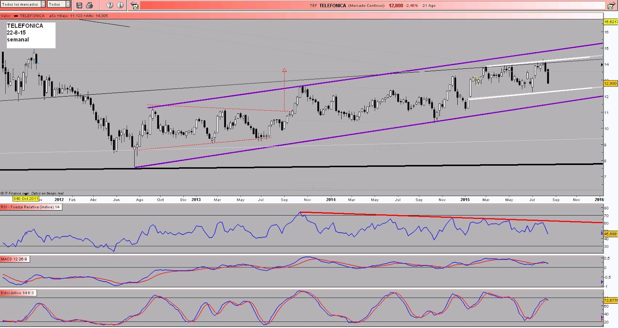Click the red target arrow marker on chart
Viewport: 619px width, 328px height.
pyautogui.click(x=284, y=70)
